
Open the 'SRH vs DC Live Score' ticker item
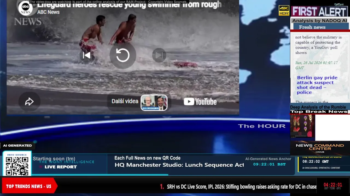click(242, 187)
